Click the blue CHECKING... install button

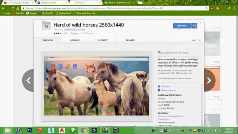click(182, 26)
